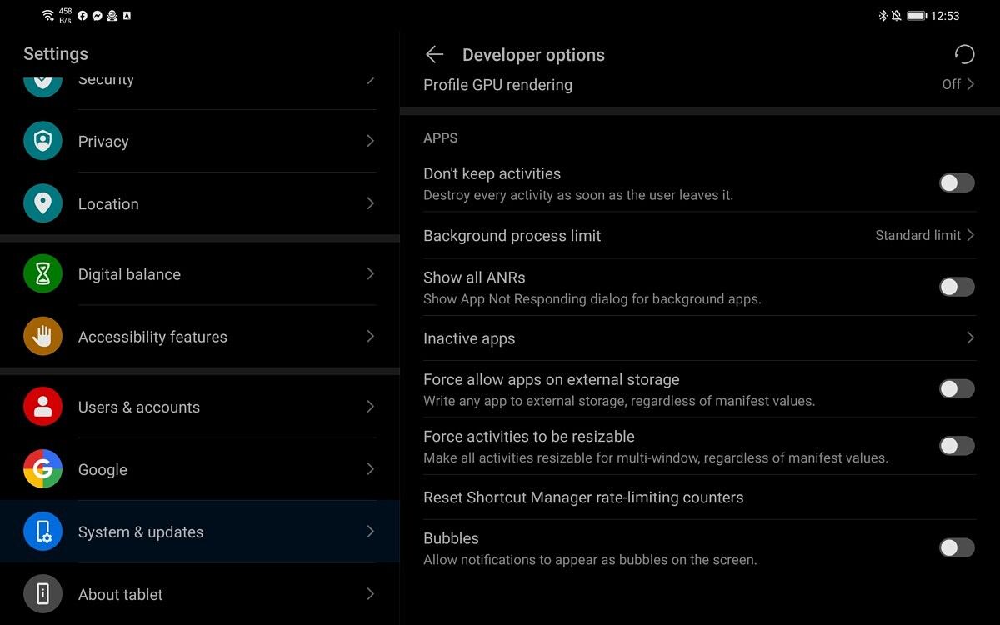Click the Users & accounts person icon
The width and height of the screenshot is (1000, 625).
coord(42,407)
